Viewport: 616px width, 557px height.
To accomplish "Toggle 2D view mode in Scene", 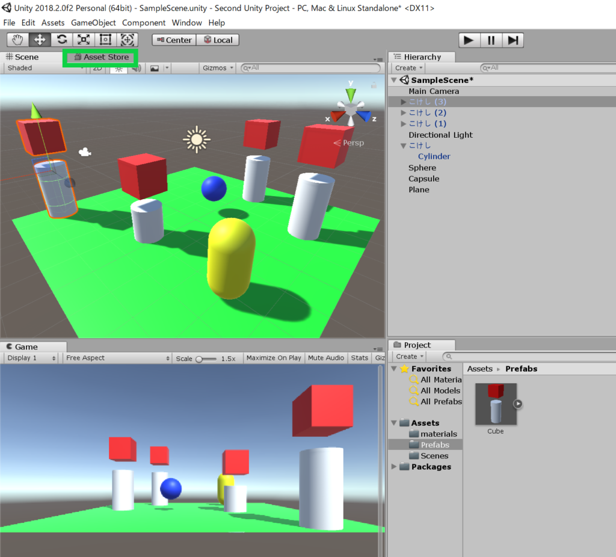I will coord(98,69).
